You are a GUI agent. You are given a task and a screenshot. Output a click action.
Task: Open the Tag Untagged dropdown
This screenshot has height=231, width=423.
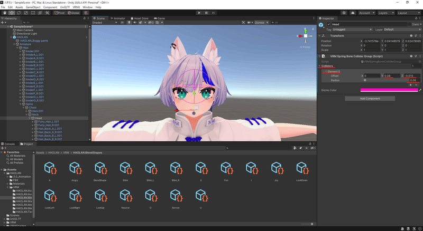[x=352, y=30]
